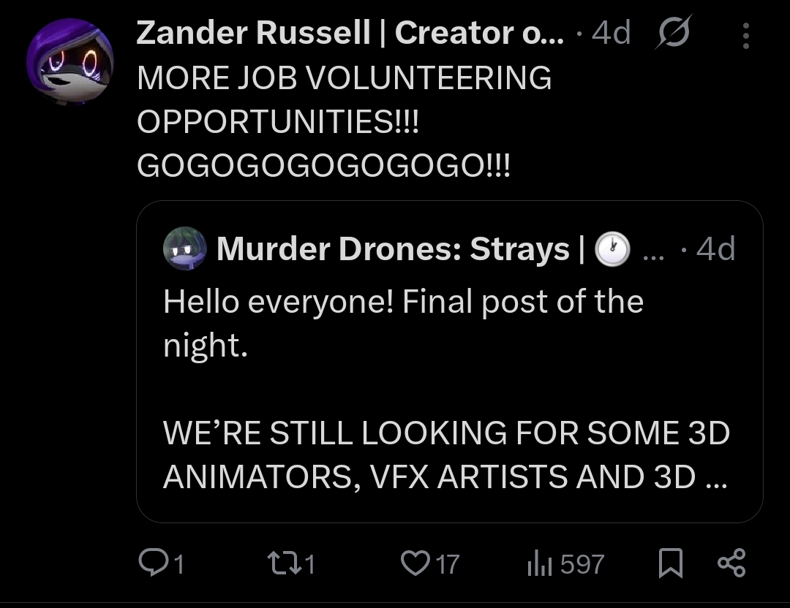Click the Murder Drones: Strays account name
The image size is (790, 608).
click(x=399, y=249)
